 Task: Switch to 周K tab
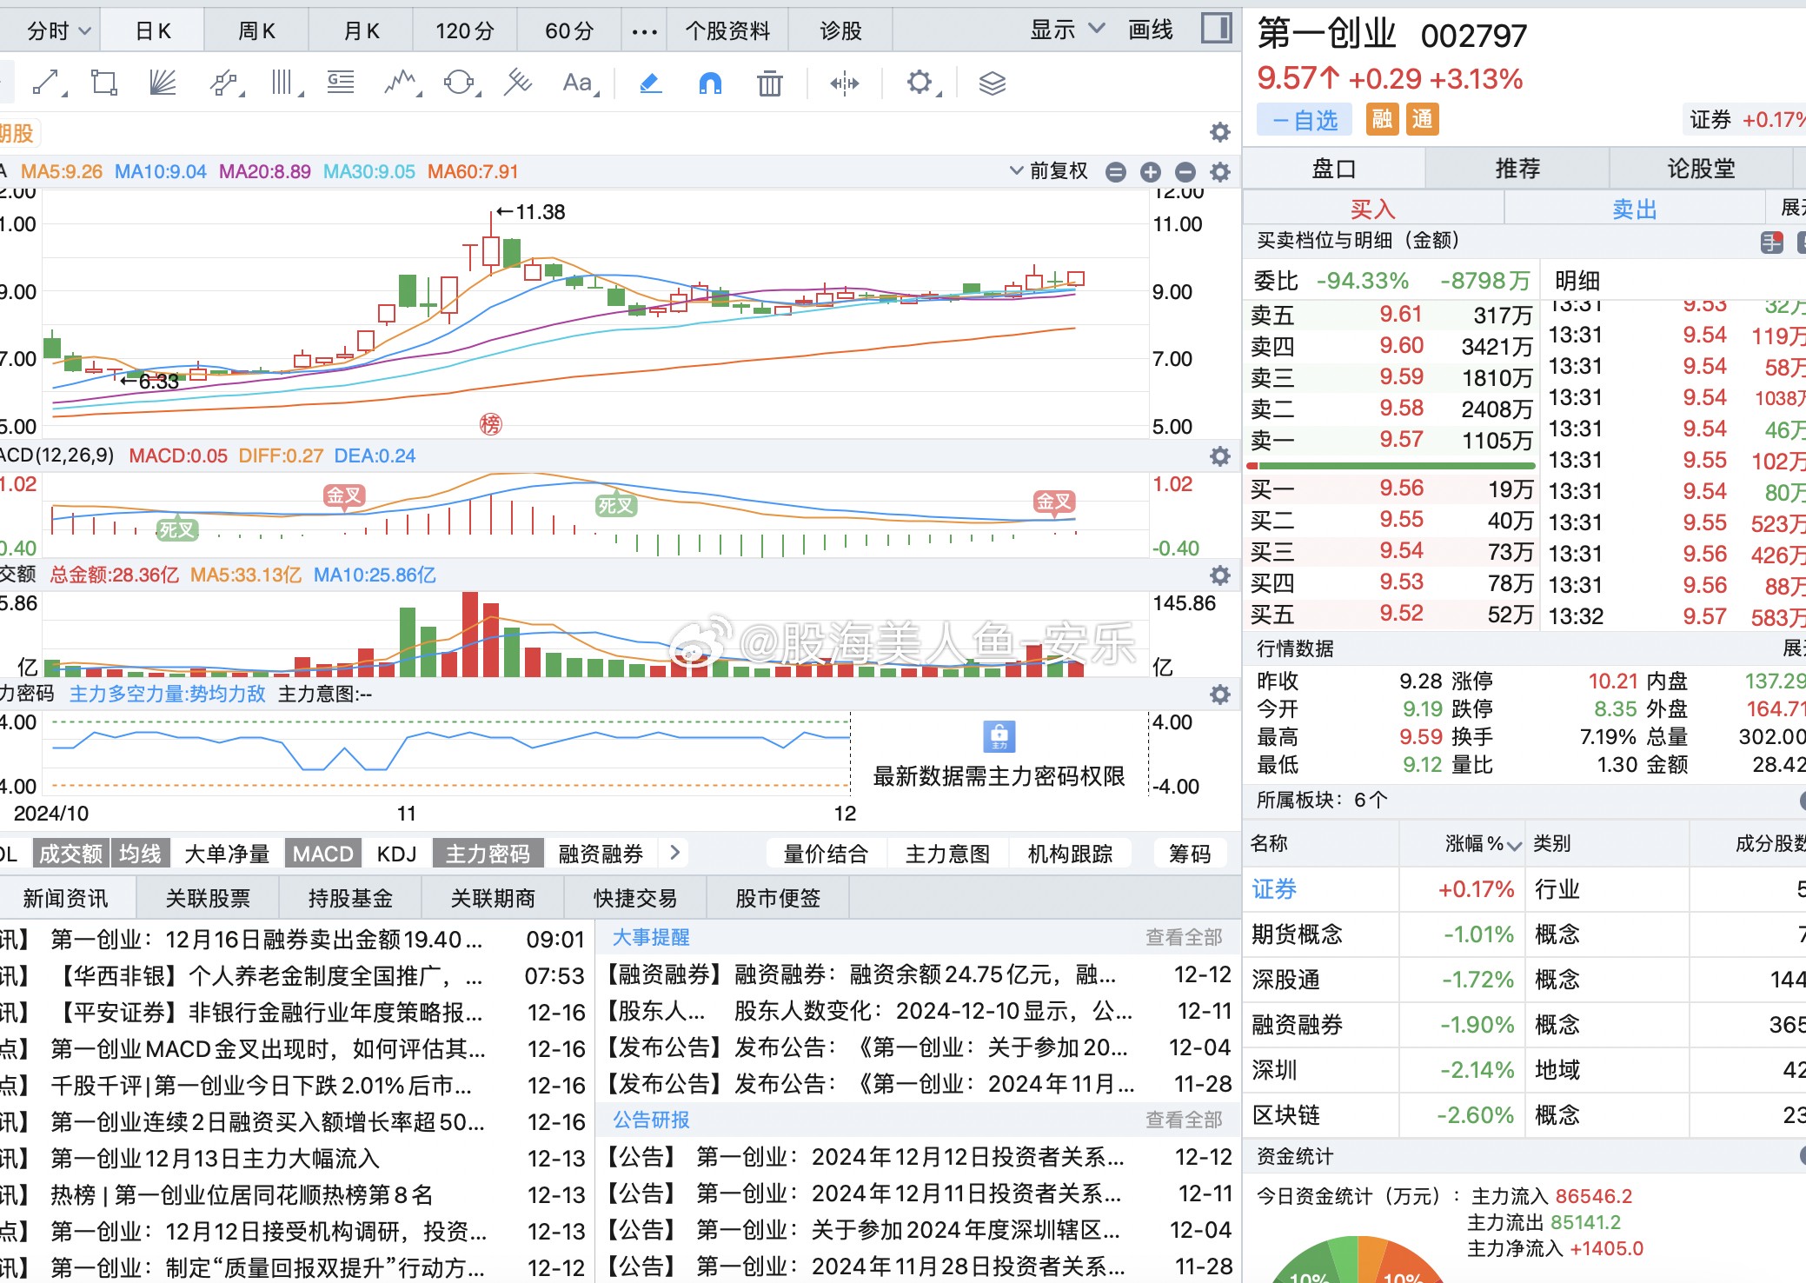point(256,30)
